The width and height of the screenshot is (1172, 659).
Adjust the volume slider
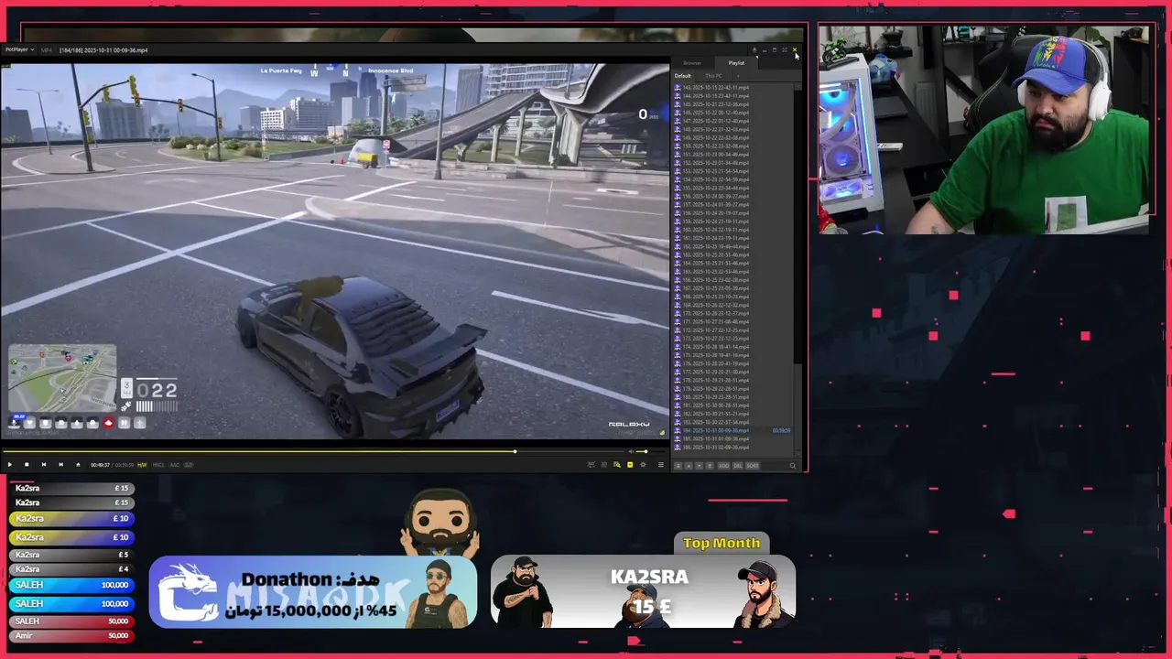point(650,452)
